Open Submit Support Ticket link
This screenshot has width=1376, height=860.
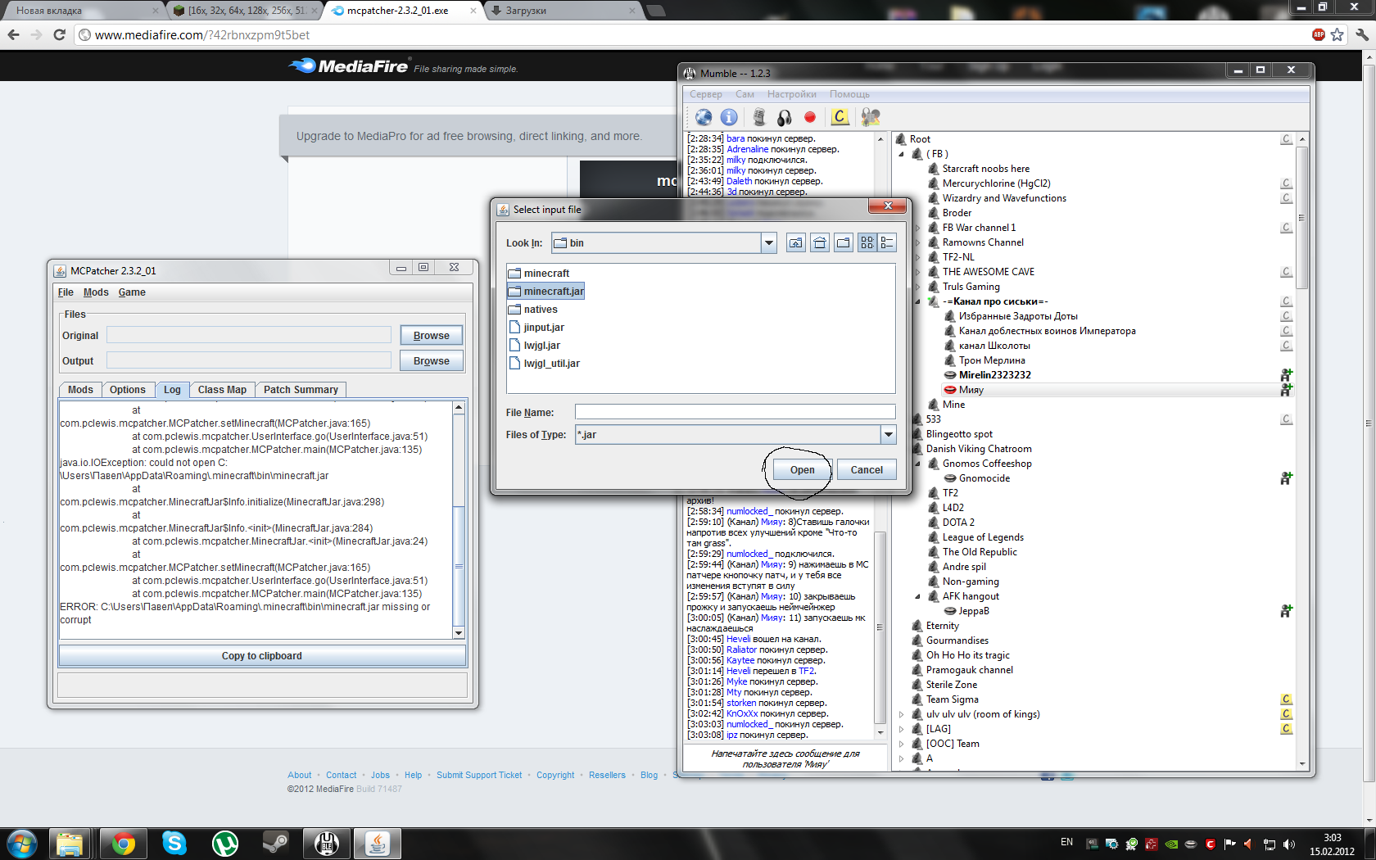479,775
